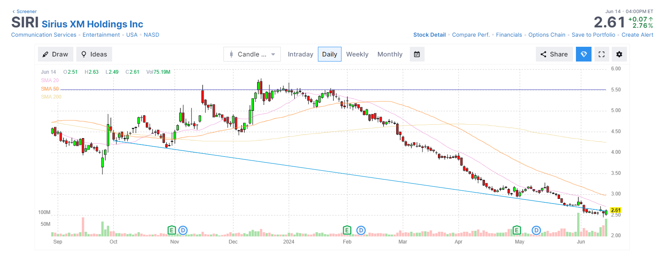Click Save to Portfolio
This screenshot has height=257, width=667.
point(593,35)
